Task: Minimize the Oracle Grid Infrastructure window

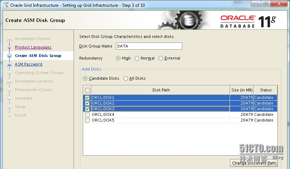Action: tap(256, 4)
